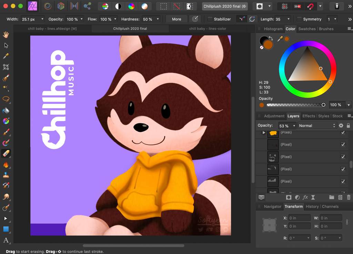The image size is (353, 254).
Task: Select the Smudge finger tool
Action: tap(6, 197)
